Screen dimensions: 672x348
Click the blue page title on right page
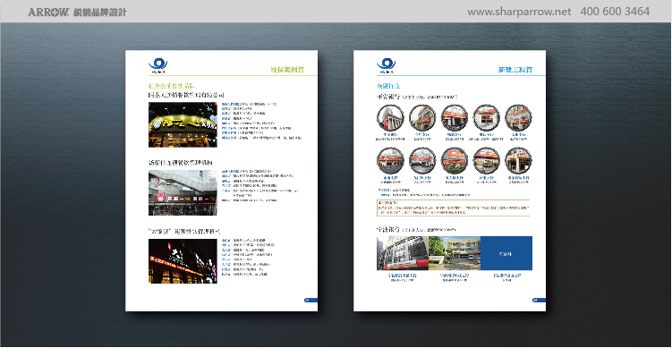coord(515,70)
